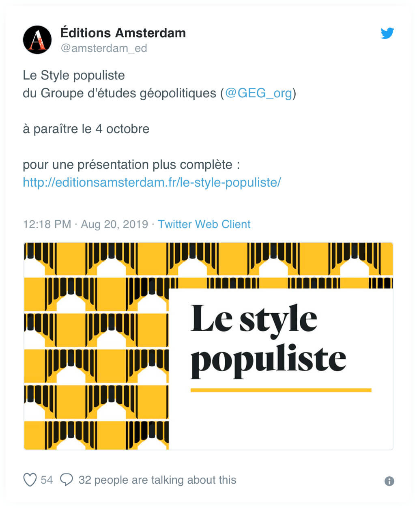Click "pour une présentation plus complète" text
The width and height of the screenshot is (417, 508).
[131, 165]
